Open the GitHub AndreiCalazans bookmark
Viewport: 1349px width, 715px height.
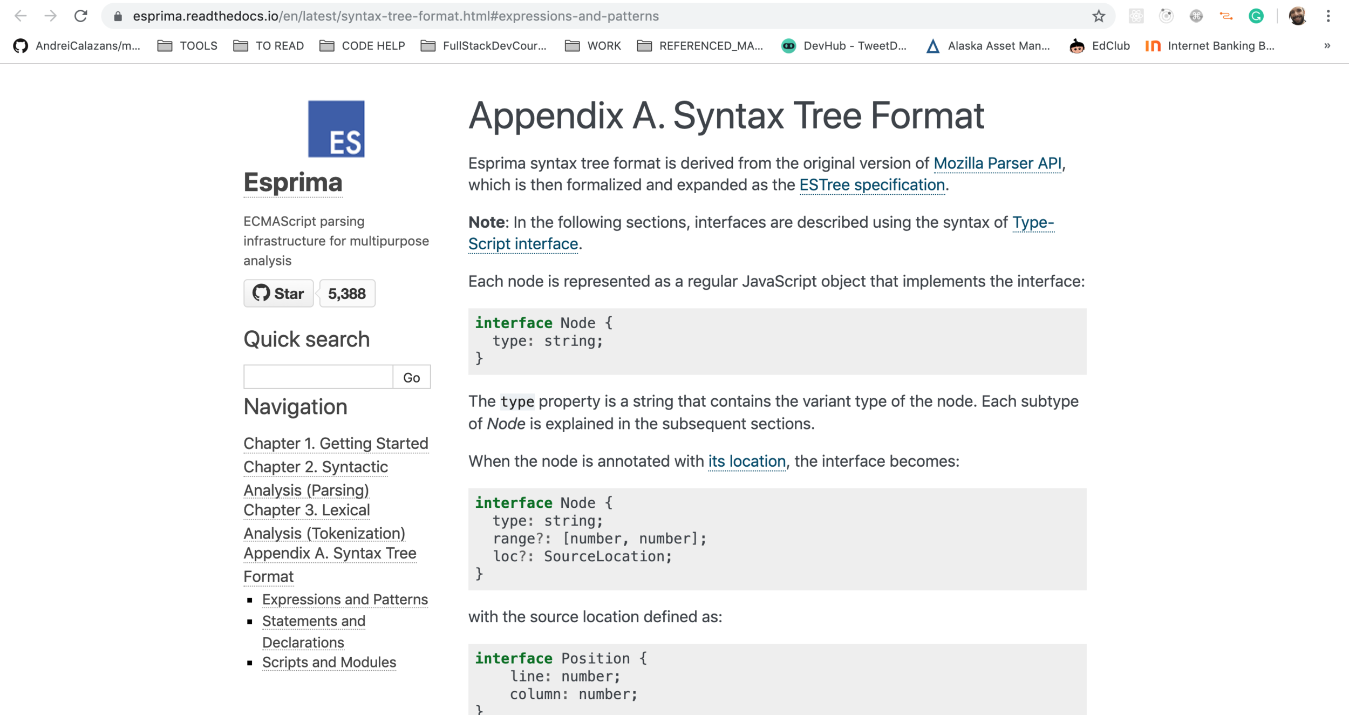[x=77, y=46]
